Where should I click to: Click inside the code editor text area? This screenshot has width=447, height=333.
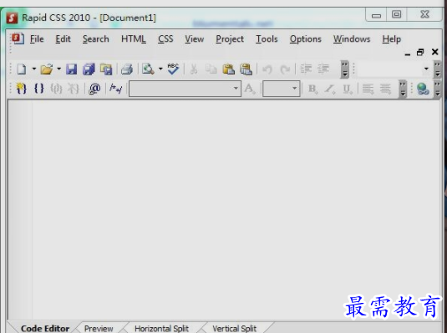236,210
